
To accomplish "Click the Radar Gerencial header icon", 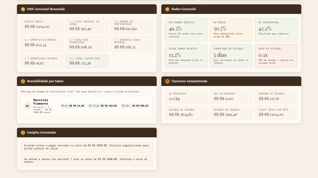I will tap(167, 9).
